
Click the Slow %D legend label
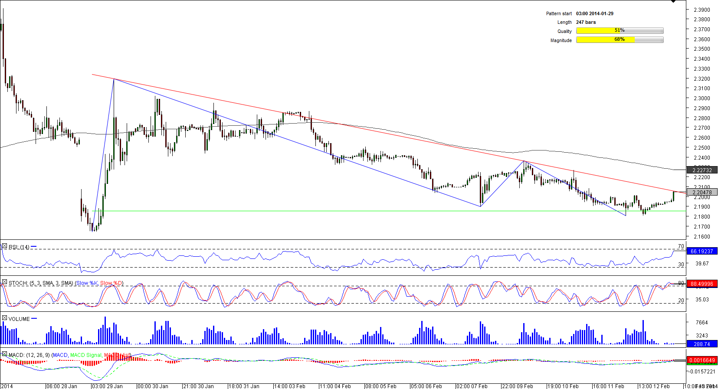[111, 283]
